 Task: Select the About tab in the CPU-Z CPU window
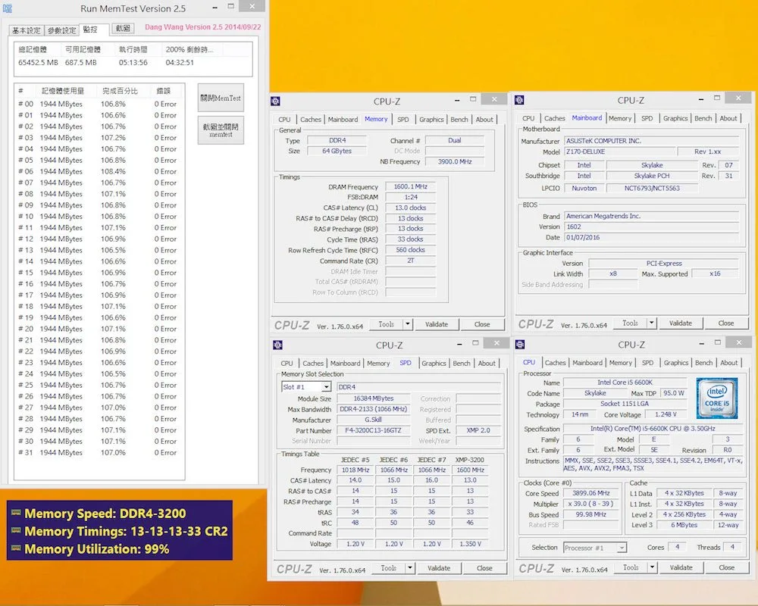[x=729, y=362]
